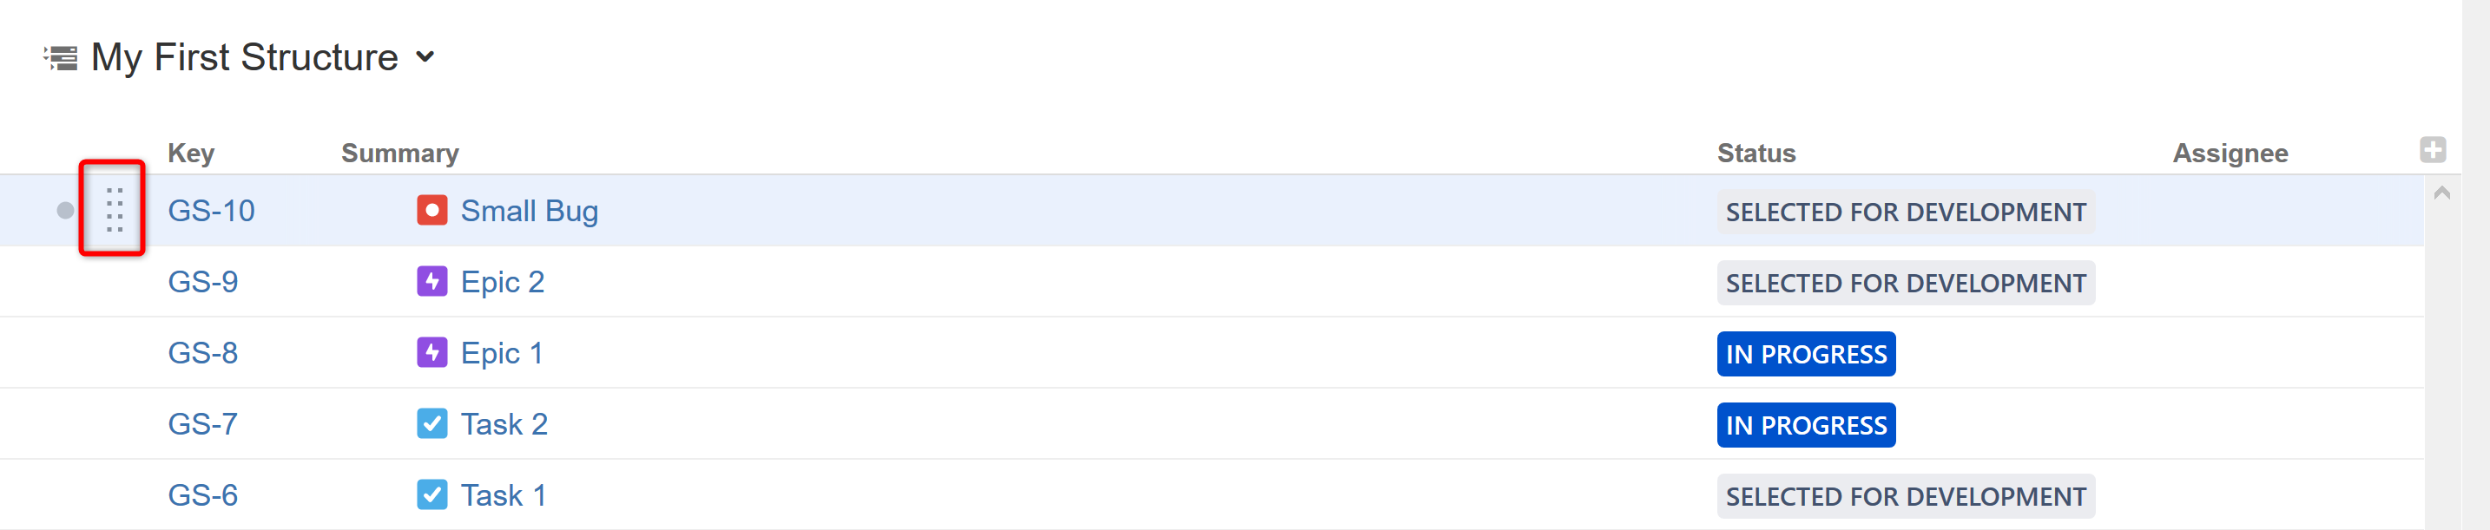Click the structure icon beside the title
The width and height of the screenshot is (2490, 530).
61,58
